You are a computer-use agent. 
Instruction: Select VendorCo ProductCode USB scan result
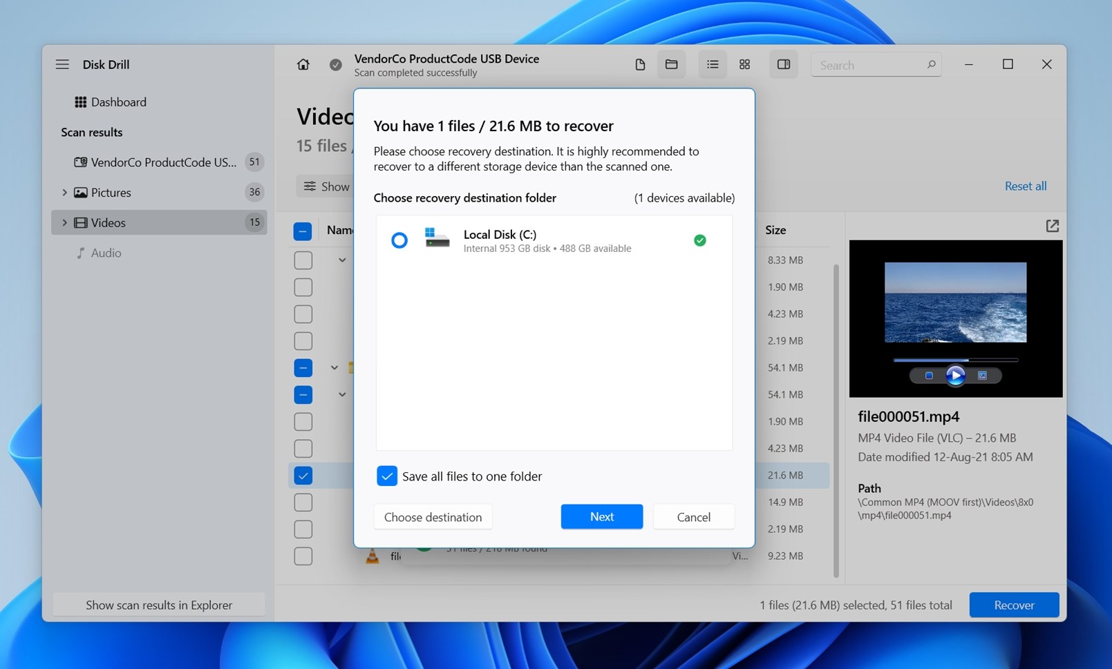pyautogui.click(x=159, y=162)
